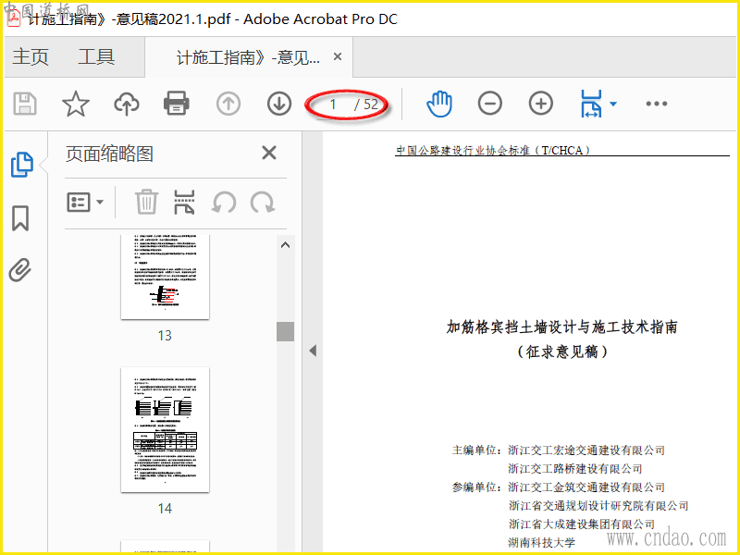Click the Save file icon

click(x=25, y=104)
